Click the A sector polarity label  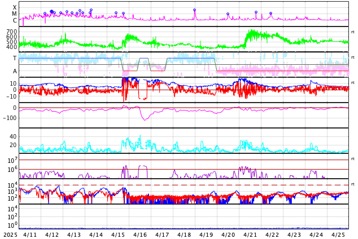15,72
